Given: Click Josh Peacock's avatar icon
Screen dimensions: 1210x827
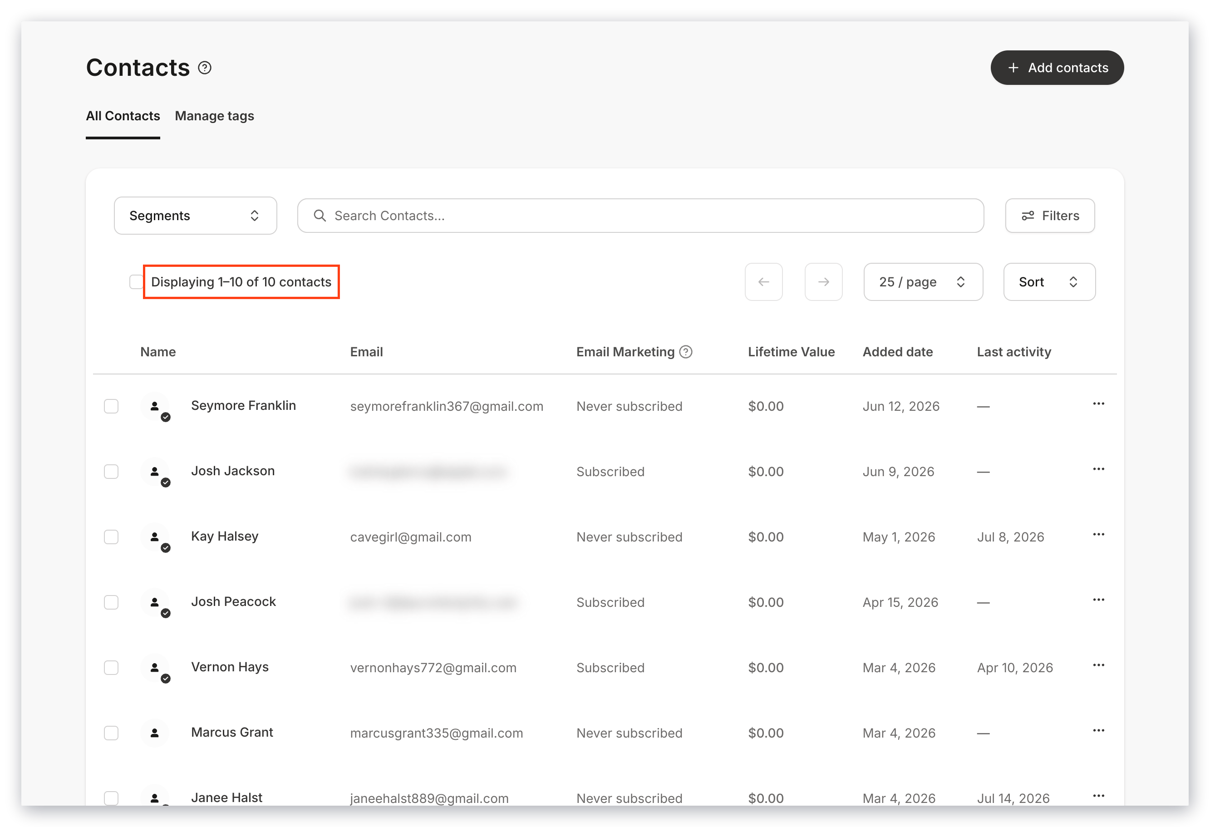Looking at the screenshot, I should tap(155, 602).
